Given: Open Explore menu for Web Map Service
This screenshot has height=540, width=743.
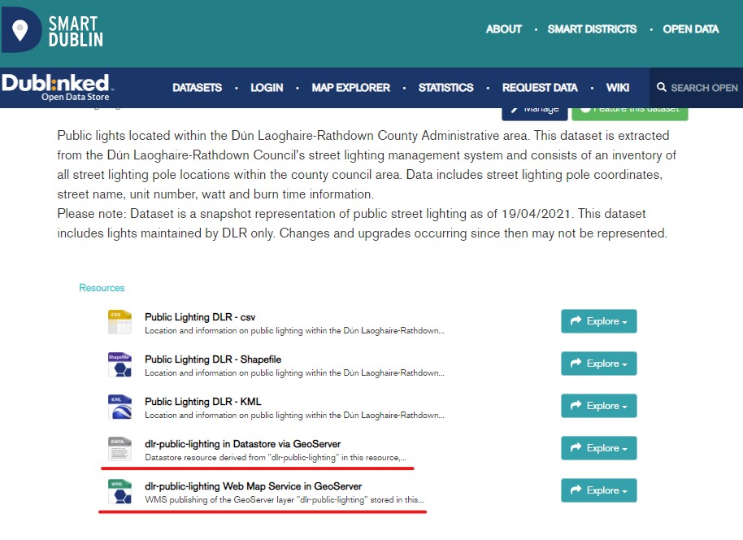Looking at the screenshot, I should pos(598,490).
